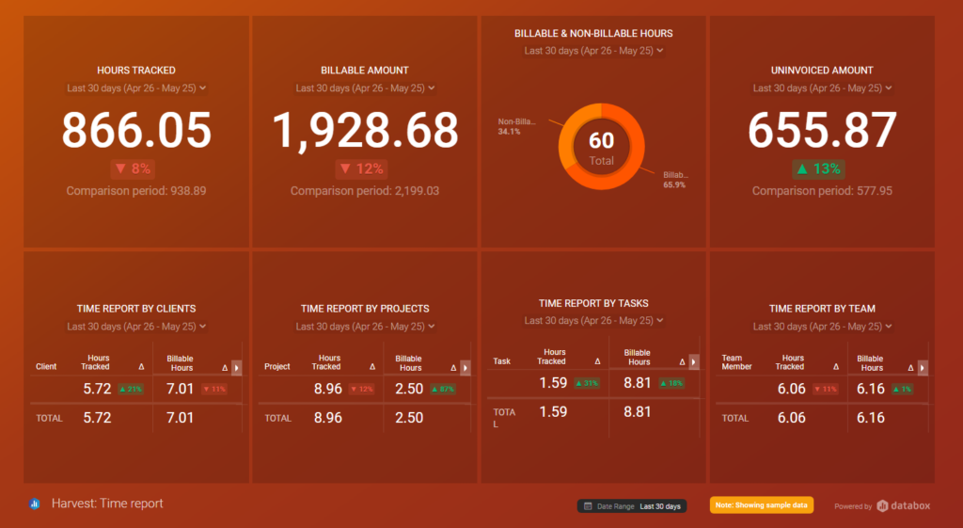Advance columns arrow in Time Report by Clients
963x528 pixels.
click(x=236, y=368)
